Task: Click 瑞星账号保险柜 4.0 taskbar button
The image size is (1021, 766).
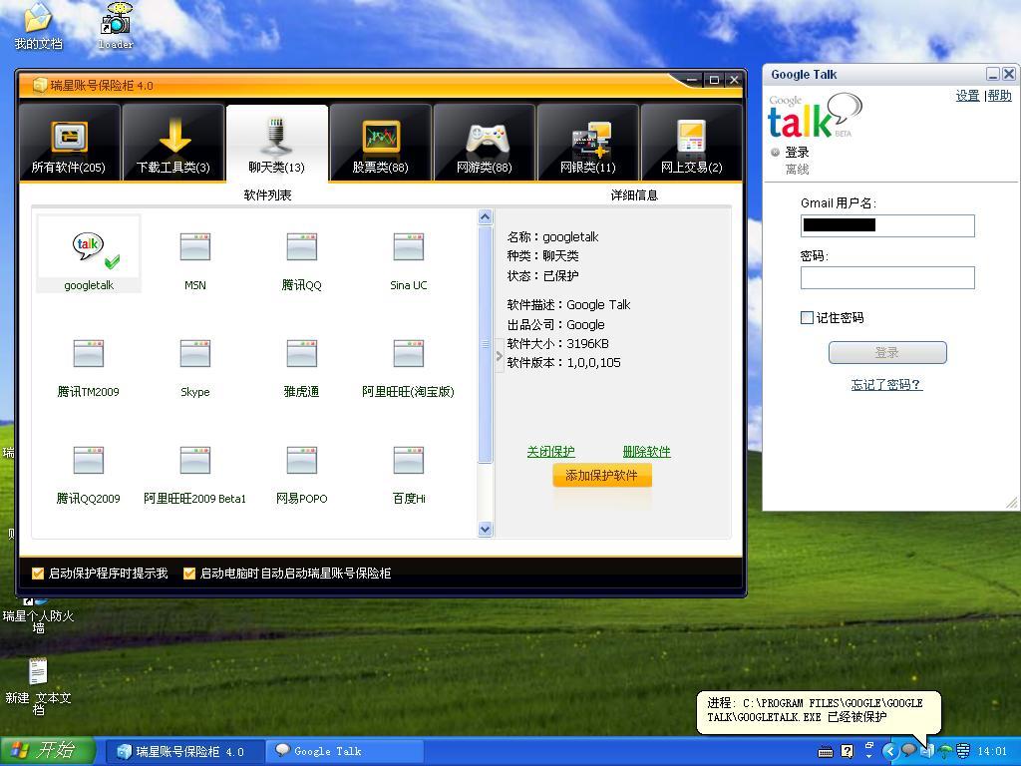Action: (x=184, y=752)
